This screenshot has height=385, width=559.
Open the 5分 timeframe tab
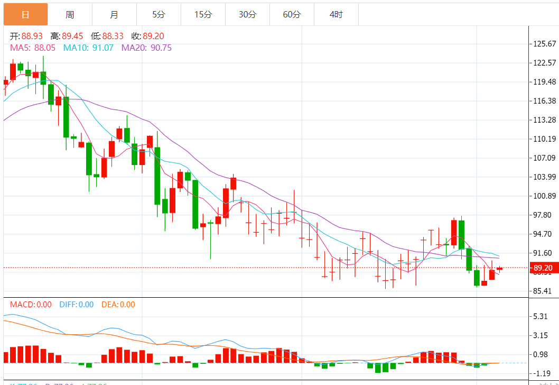tap(159, 15)
